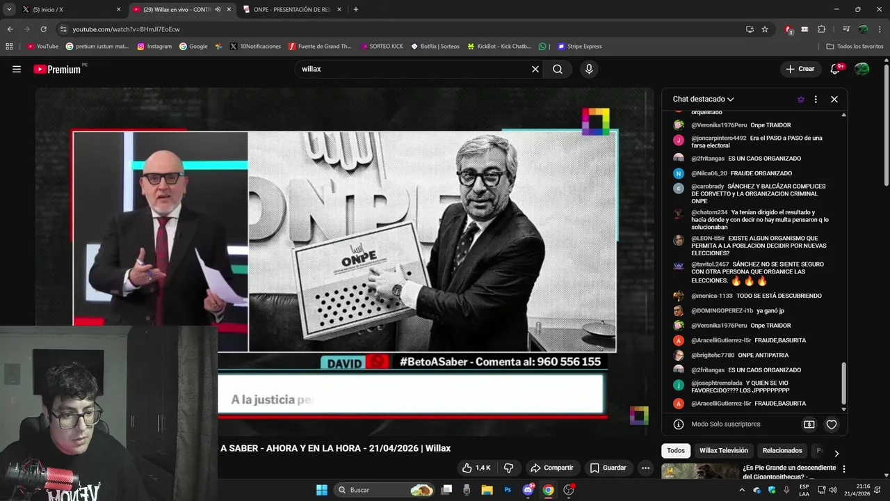Switch to the ONPE presentación tab
890x501 pixels.
coord(292,10)
